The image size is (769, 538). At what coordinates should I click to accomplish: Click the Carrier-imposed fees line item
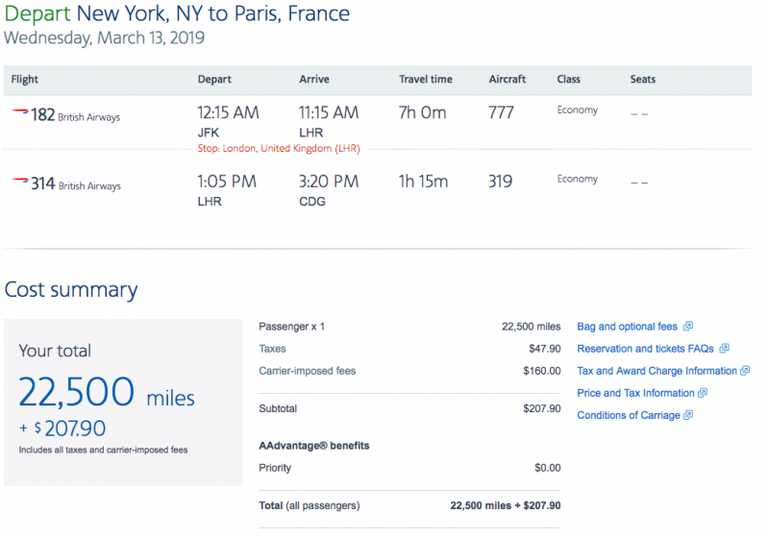(x=409, y=371)
